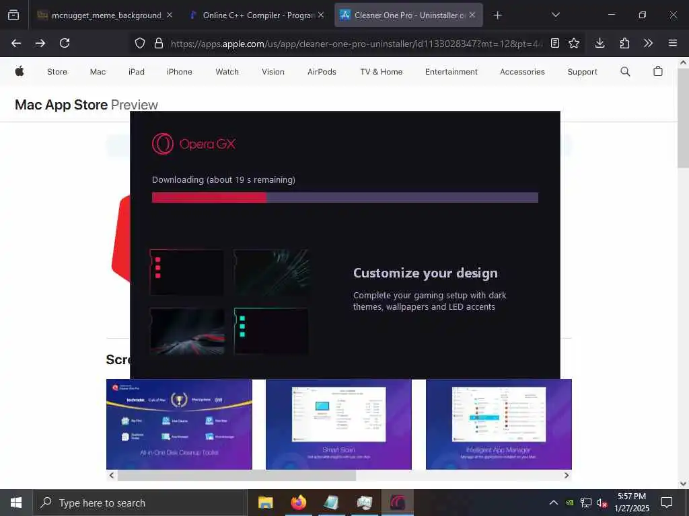Select the green streaks wallpaper thumbnail
Image resolution: width=689 pixels, height=516 pixels.
[271, 272]
